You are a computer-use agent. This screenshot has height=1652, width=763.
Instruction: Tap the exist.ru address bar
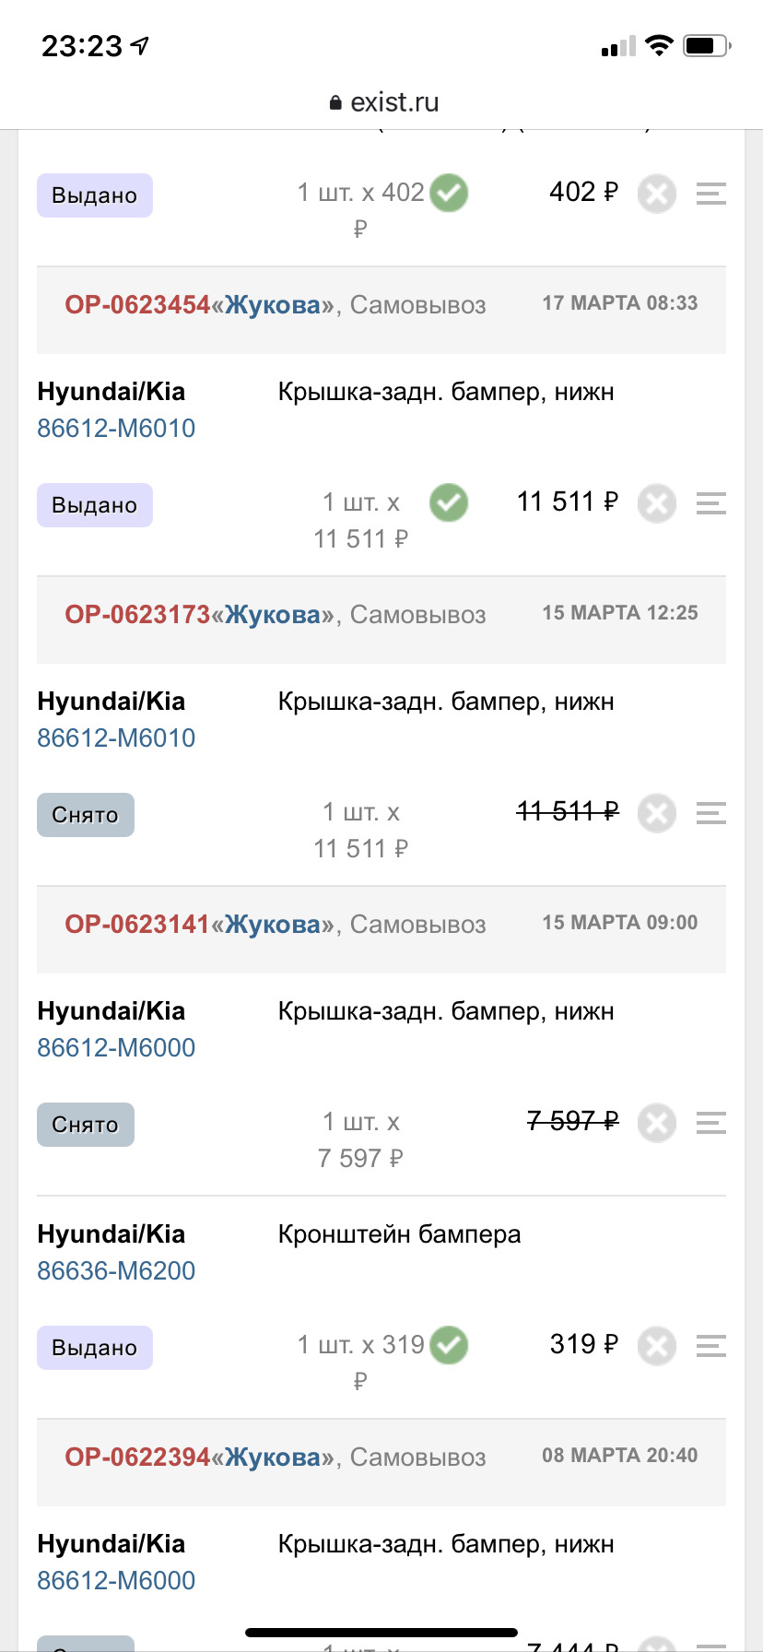tap(393, 101)
